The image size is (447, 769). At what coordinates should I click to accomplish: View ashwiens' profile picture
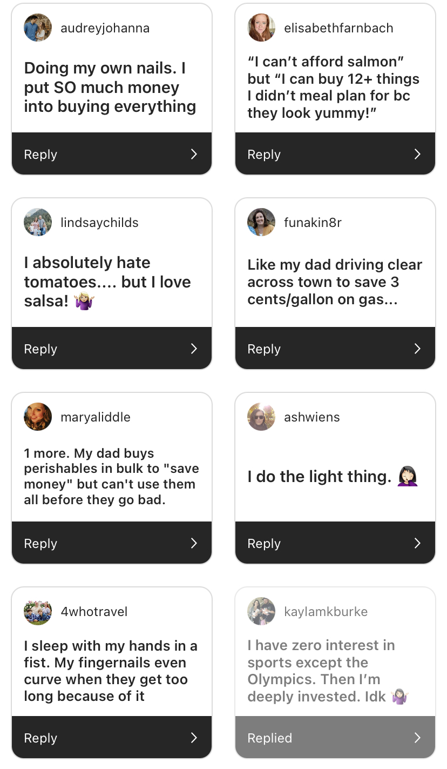261,417
